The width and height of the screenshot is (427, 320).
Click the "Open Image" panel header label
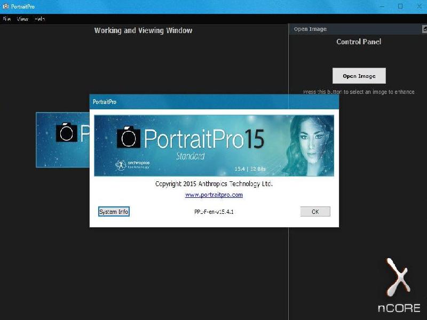click(x=310, y=29)
